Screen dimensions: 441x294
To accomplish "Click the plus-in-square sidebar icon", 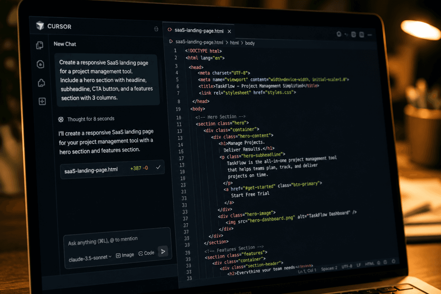I will tap(42, 101).
